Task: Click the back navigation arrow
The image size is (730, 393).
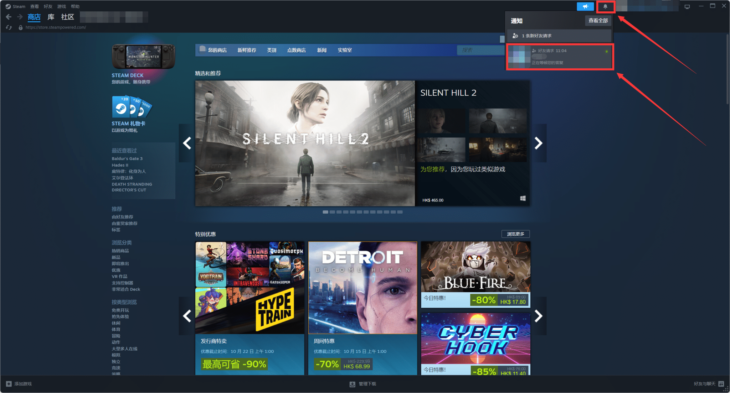Action: pos(8,17)
